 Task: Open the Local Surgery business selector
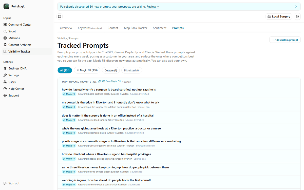tap(279, 16)
